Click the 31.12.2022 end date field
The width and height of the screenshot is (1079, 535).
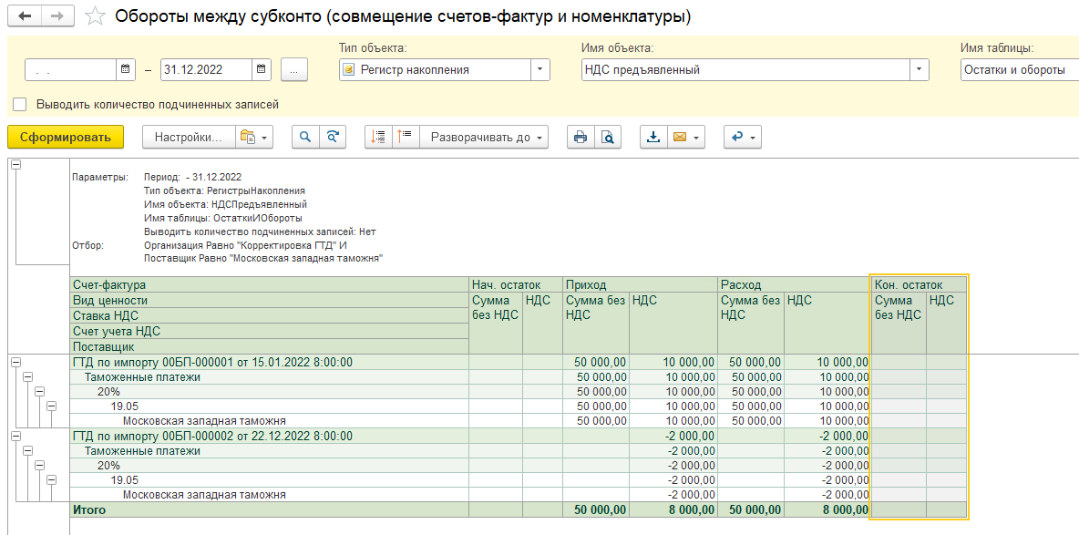point(207,69)
